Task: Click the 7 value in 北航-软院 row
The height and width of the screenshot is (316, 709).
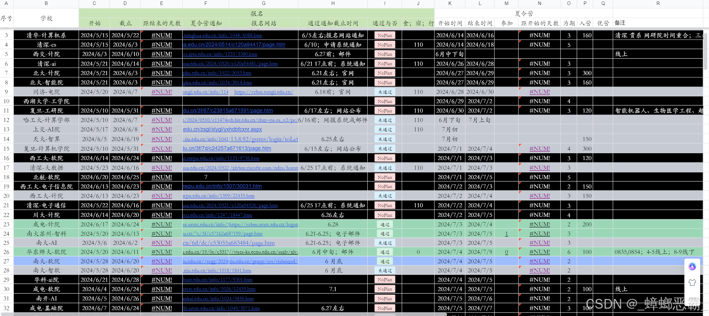Action: [206, 177]
